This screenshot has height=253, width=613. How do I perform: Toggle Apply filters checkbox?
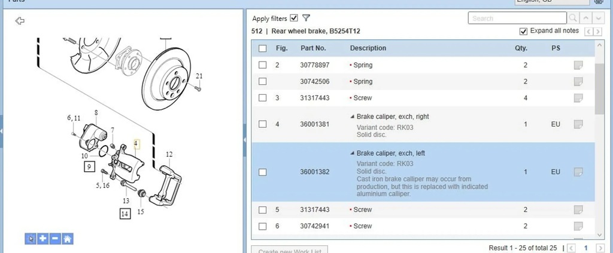click(294, 18)
